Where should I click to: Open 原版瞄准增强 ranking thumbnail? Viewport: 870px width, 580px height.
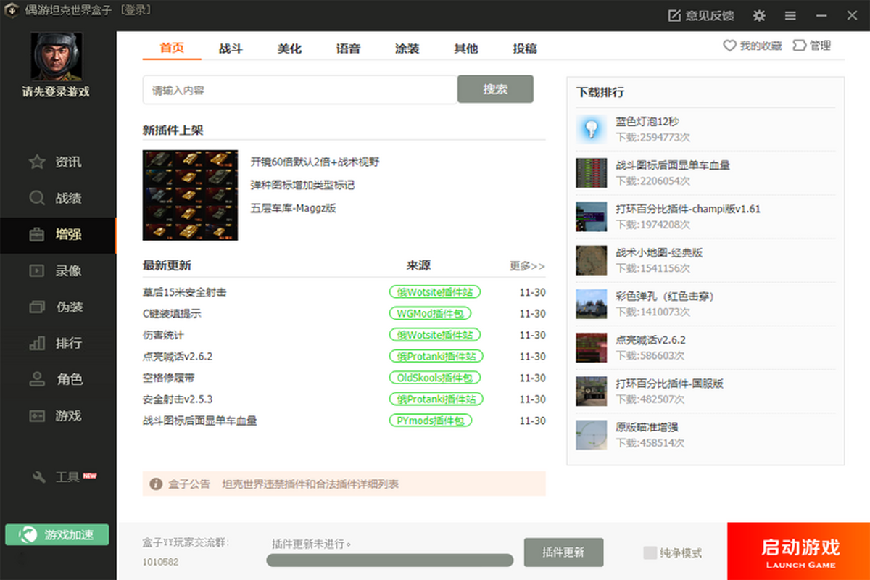coord(591,434)
